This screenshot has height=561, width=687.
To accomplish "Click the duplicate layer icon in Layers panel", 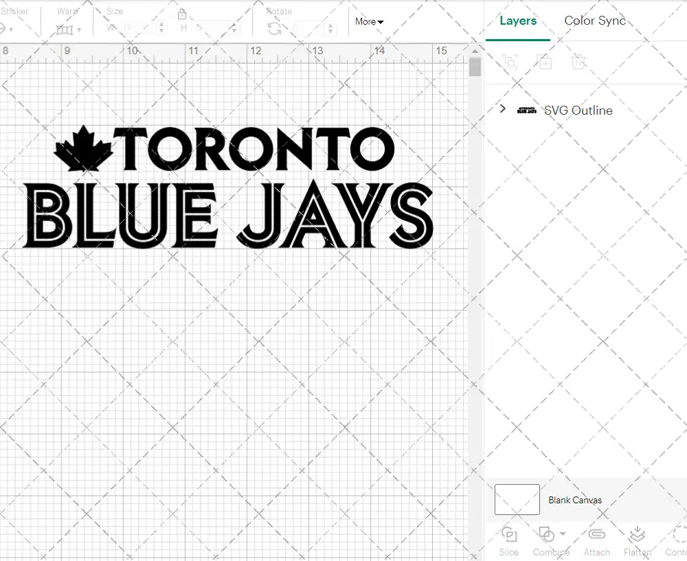I will tap(544, 62).
